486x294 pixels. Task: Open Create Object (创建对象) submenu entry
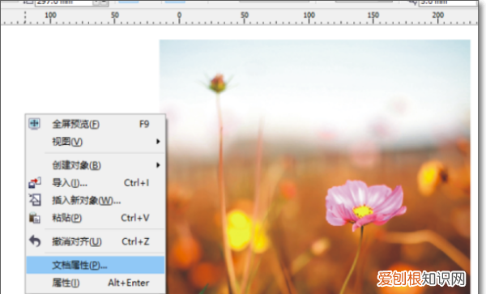click(95, 165)
